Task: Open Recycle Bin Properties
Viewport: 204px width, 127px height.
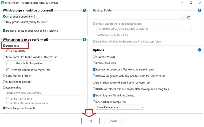Action: (29, 63)
